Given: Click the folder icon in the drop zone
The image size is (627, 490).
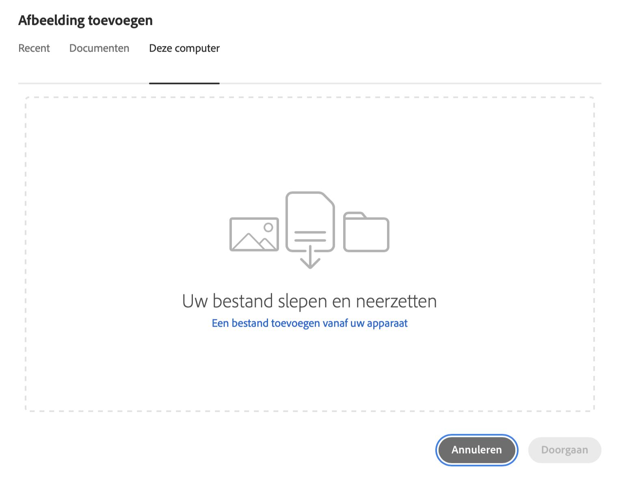Looking at the screenshot, I should pos(366,232).
